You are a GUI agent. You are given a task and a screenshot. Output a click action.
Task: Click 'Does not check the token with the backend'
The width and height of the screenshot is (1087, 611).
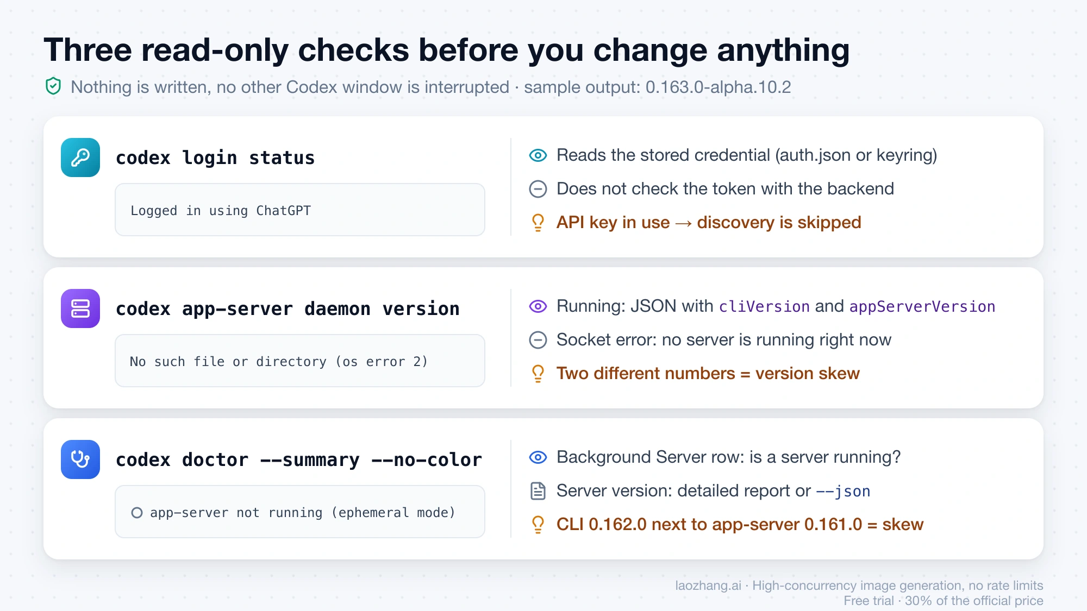coord(725,189)
